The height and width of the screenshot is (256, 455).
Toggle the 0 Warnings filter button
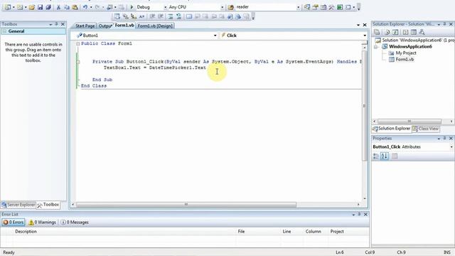click(43, 223)
